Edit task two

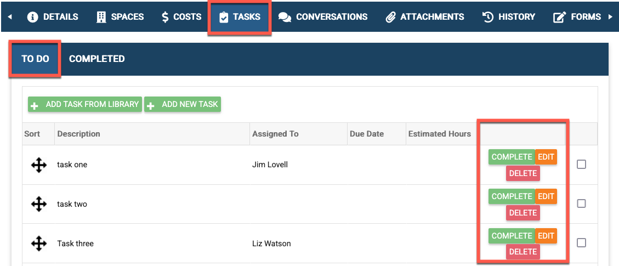tap(546, 196)
